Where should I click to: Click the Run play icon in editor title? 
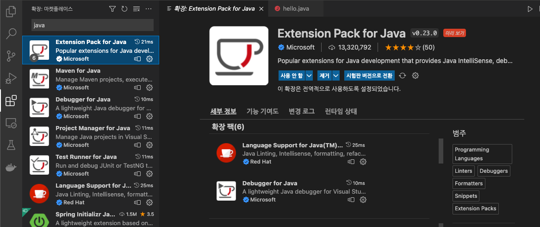pyautogui.click(x=530, y=9)
